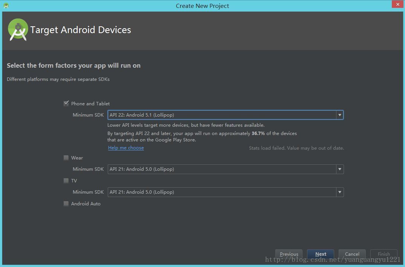Select API 22: Android 5.1 combo box
This screenshot has width=405, height=267.
pos(226,115)
